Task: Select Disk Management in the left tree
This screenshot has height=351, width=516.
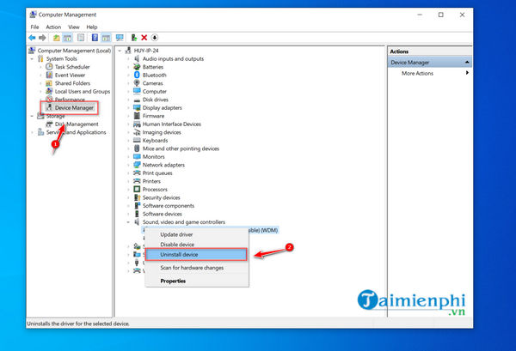Action: pos(77,124)
